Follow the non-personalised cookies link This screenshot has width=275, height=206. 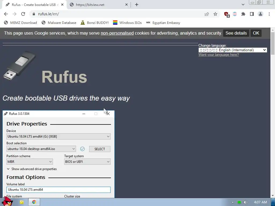[117, 33]
